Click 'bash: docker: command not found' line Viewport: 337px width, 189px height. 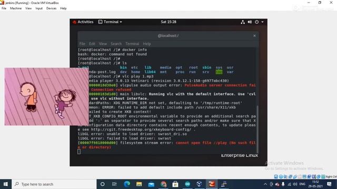(x=112, y=54)
